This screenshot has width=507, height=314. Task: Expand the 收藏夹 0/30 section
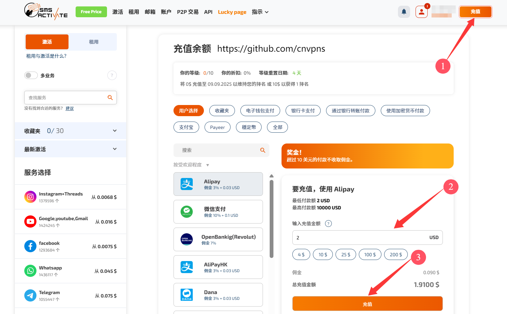point(71,131)
